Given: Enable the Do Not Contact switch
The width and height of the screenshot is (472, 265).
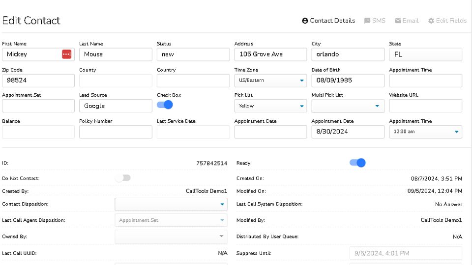Looking at the screenshot, I should [123, 178].
